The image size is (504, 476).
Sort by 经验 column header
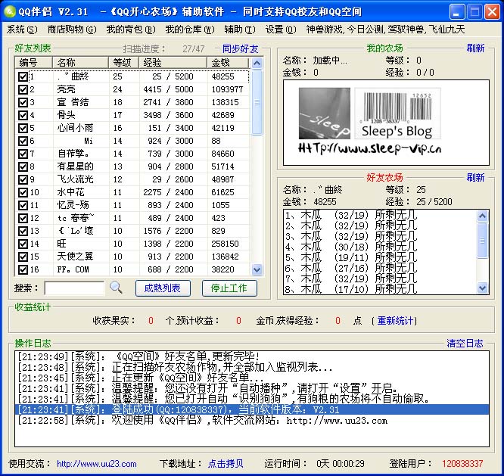[x=173, y=62]
